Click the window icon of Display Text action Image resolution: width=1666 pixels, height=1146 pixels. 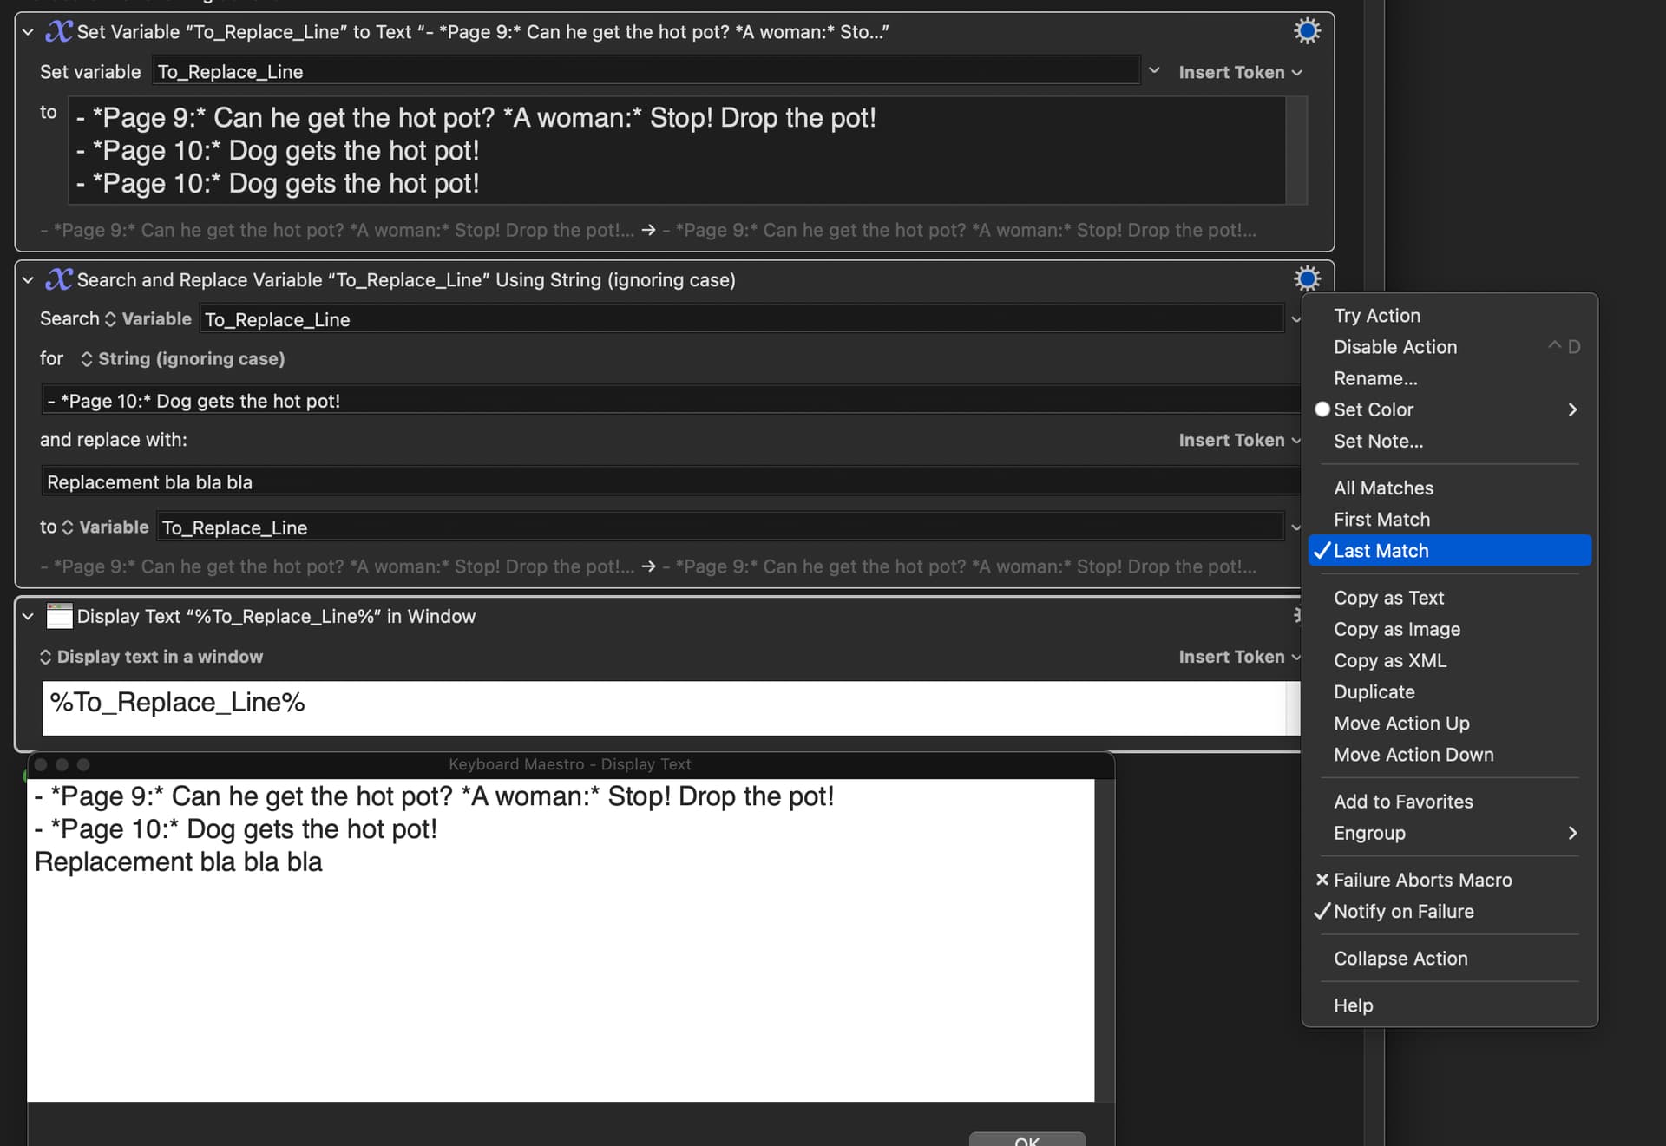pos(59,616)
